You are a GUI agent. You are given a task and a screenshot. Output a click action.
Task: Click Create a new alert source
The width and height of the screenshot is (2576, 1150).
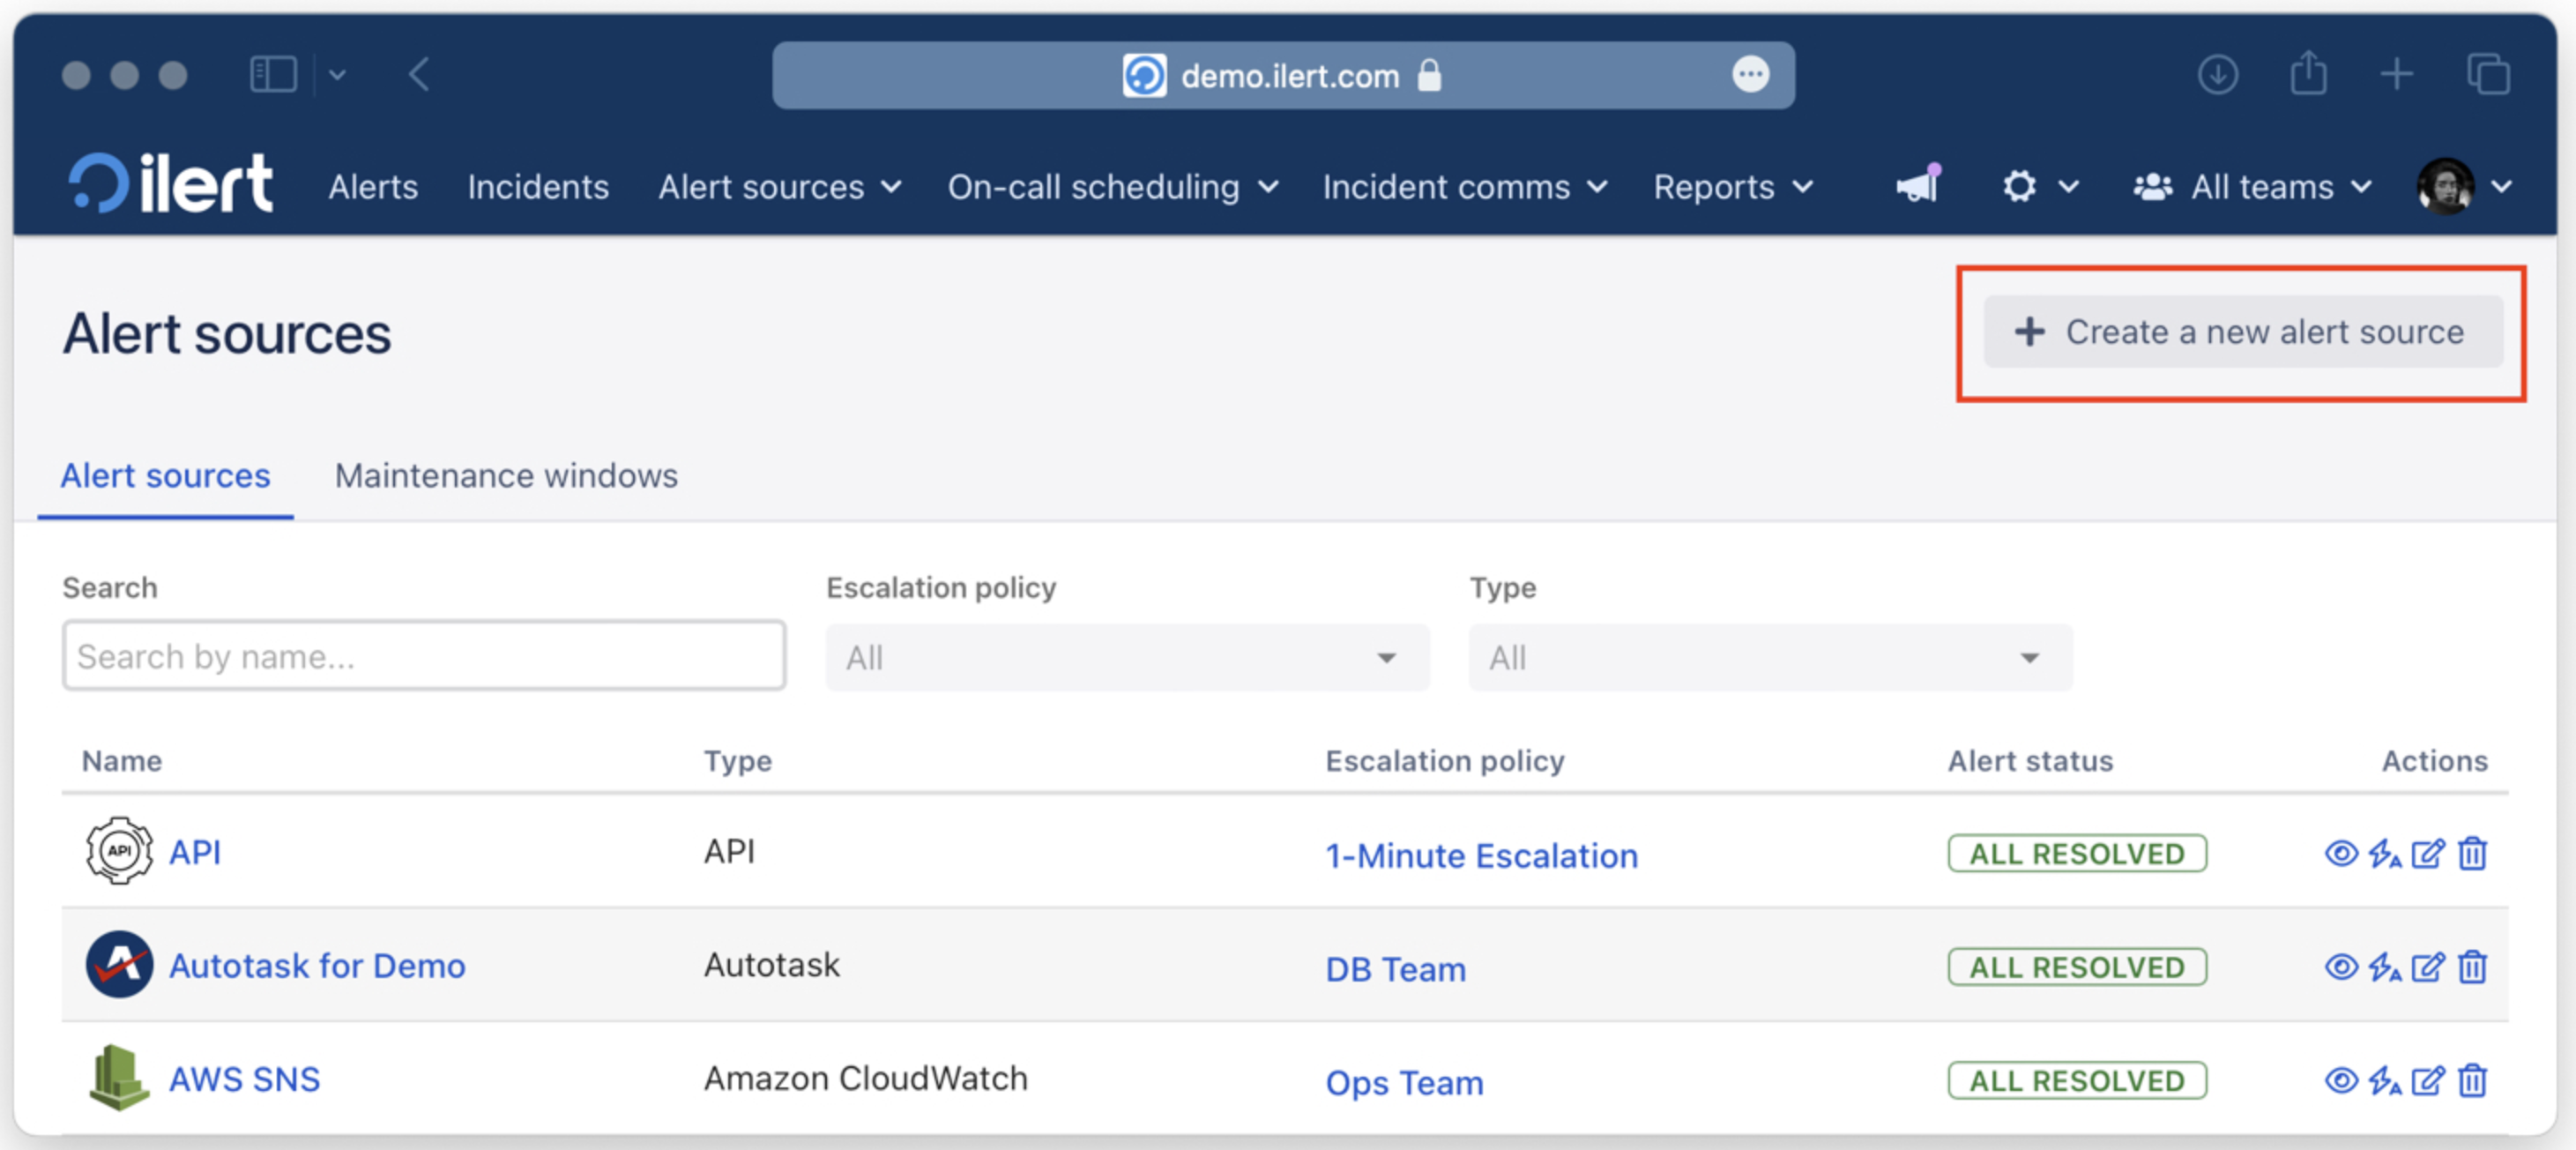pos(2242,332)
